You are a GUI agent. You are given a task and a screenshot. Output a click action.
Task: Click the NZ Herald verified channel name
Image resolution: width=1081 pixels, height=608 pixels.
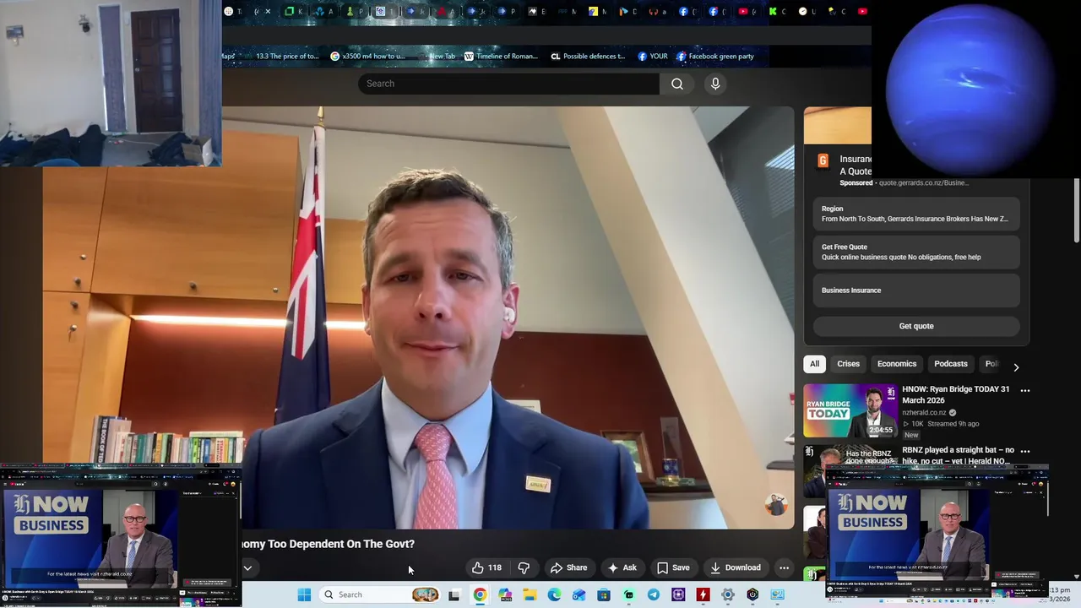929,413
